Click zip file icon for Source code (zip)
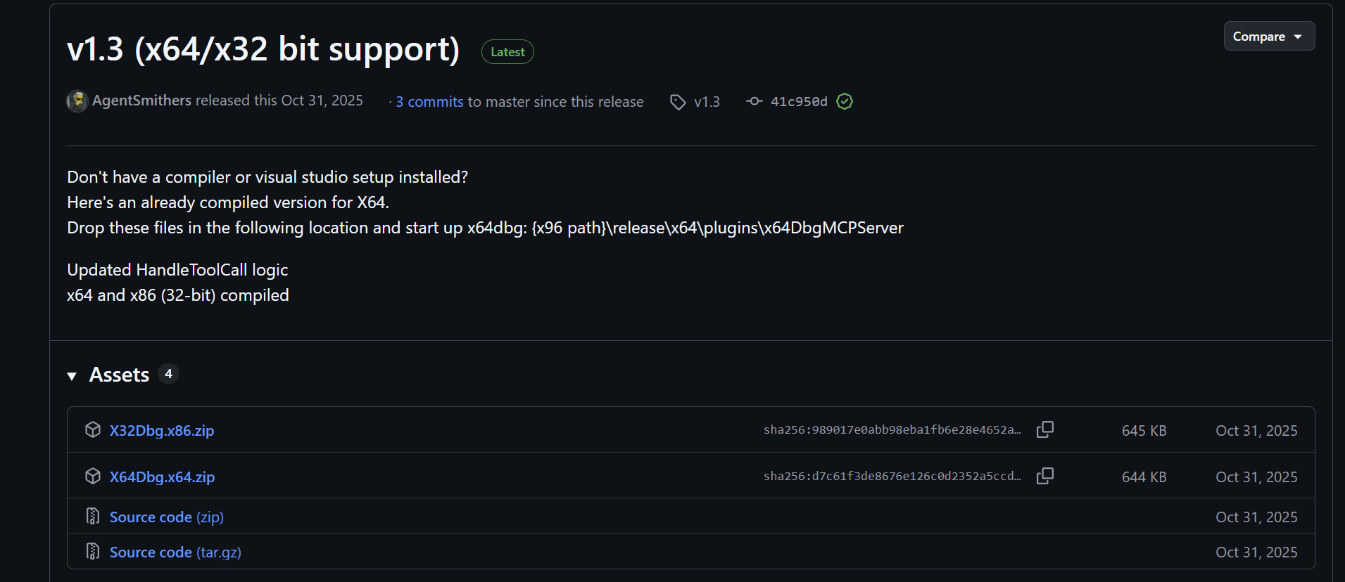The width and height of the screenshot is (1345, 582). [93, 516]
